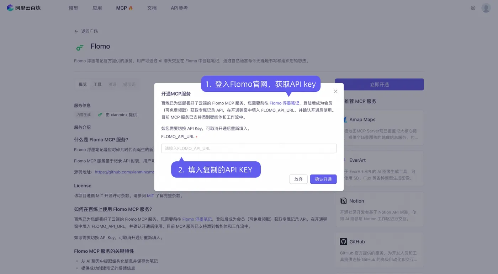Viewport: 498px width, 274px height.
Task: Click the FLOMO_API_URL input field
Action: pos(249,149)
